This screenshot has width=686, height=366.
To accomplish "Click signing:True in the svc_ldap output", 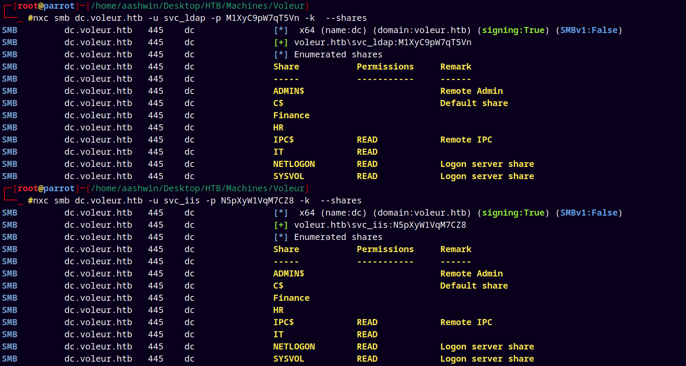I will click(x=513, y=30).
